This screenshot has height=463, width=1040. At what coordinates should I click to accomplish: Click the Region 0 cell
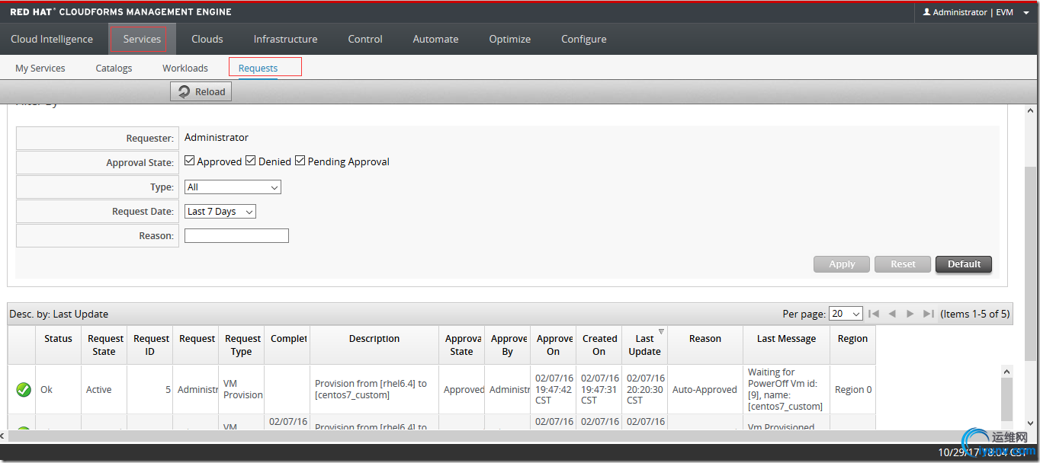coord(852,390)
